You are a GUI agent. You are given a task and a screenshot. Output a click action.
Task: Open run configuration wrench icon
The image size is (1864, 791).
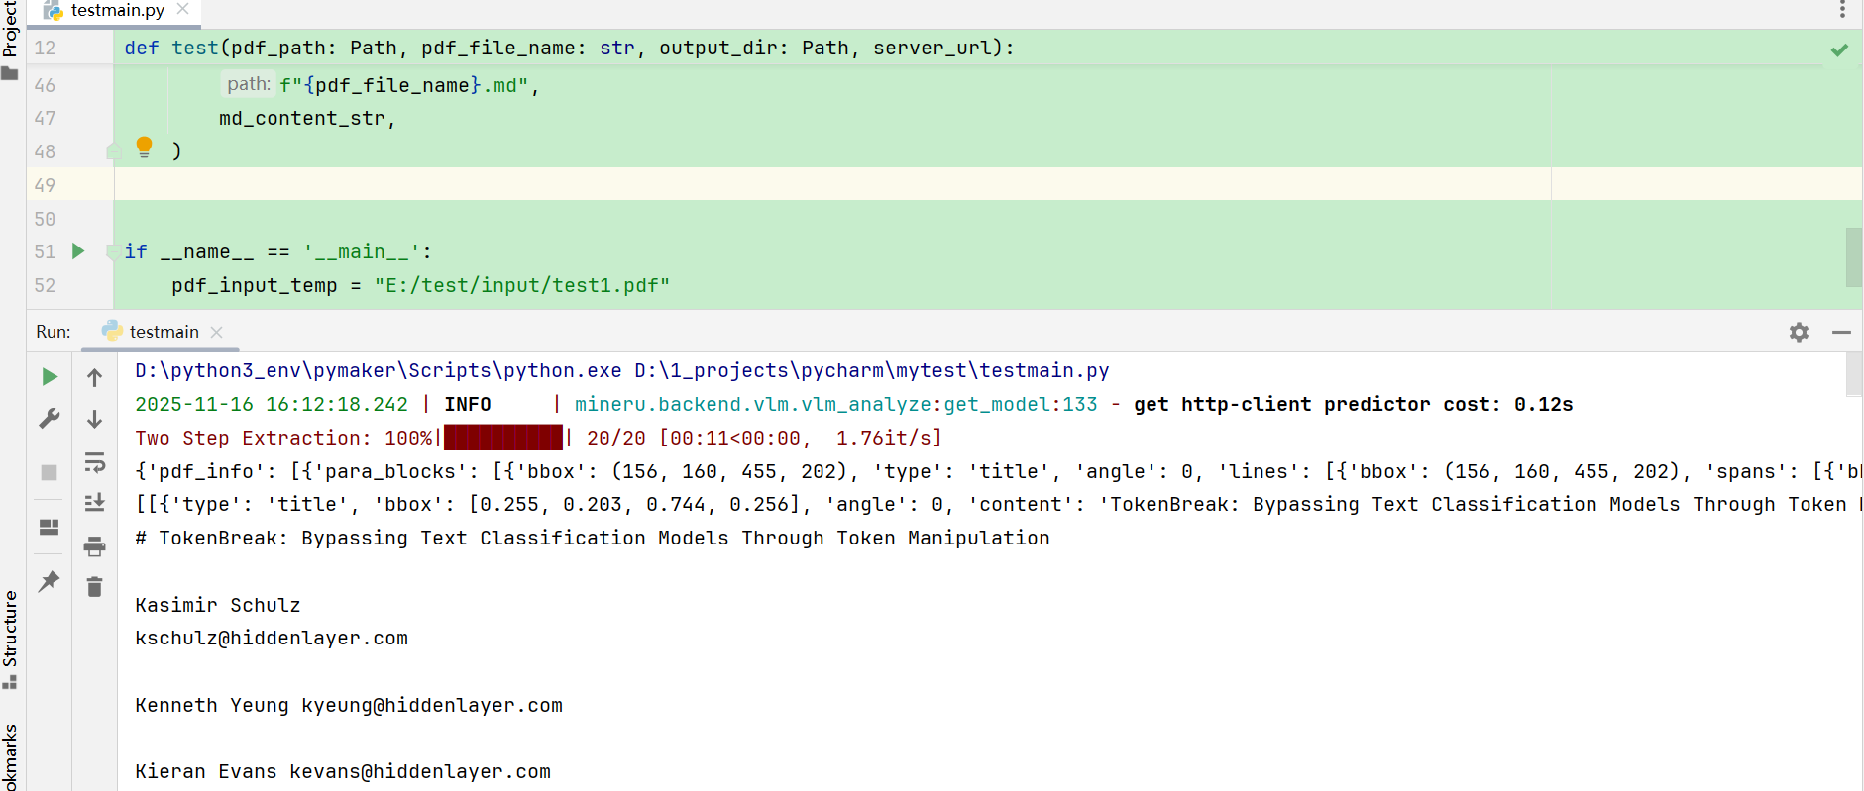click(x=49, y=419)
